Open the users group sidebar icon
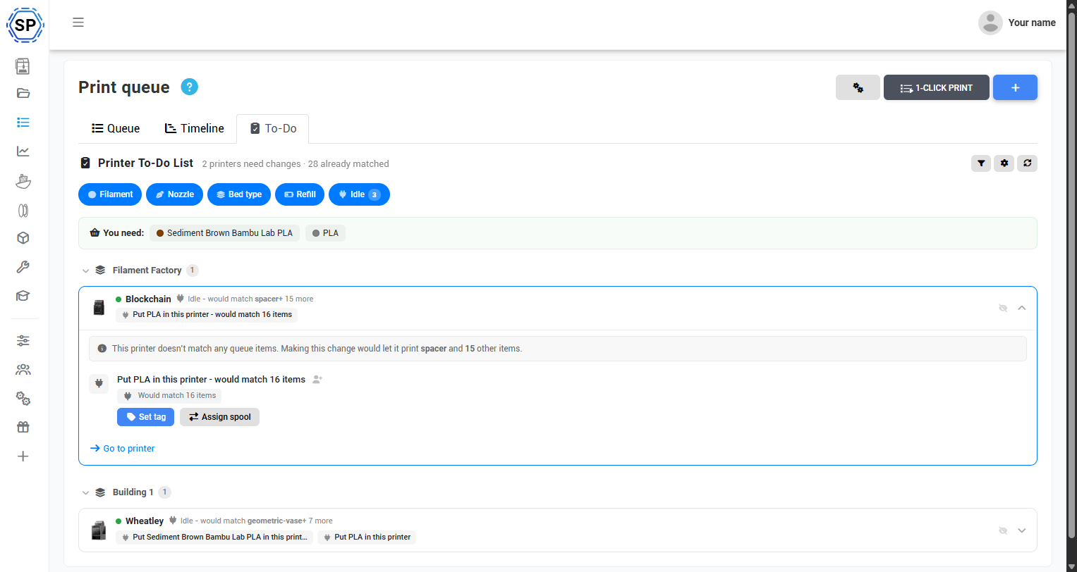 coord(23,370)
